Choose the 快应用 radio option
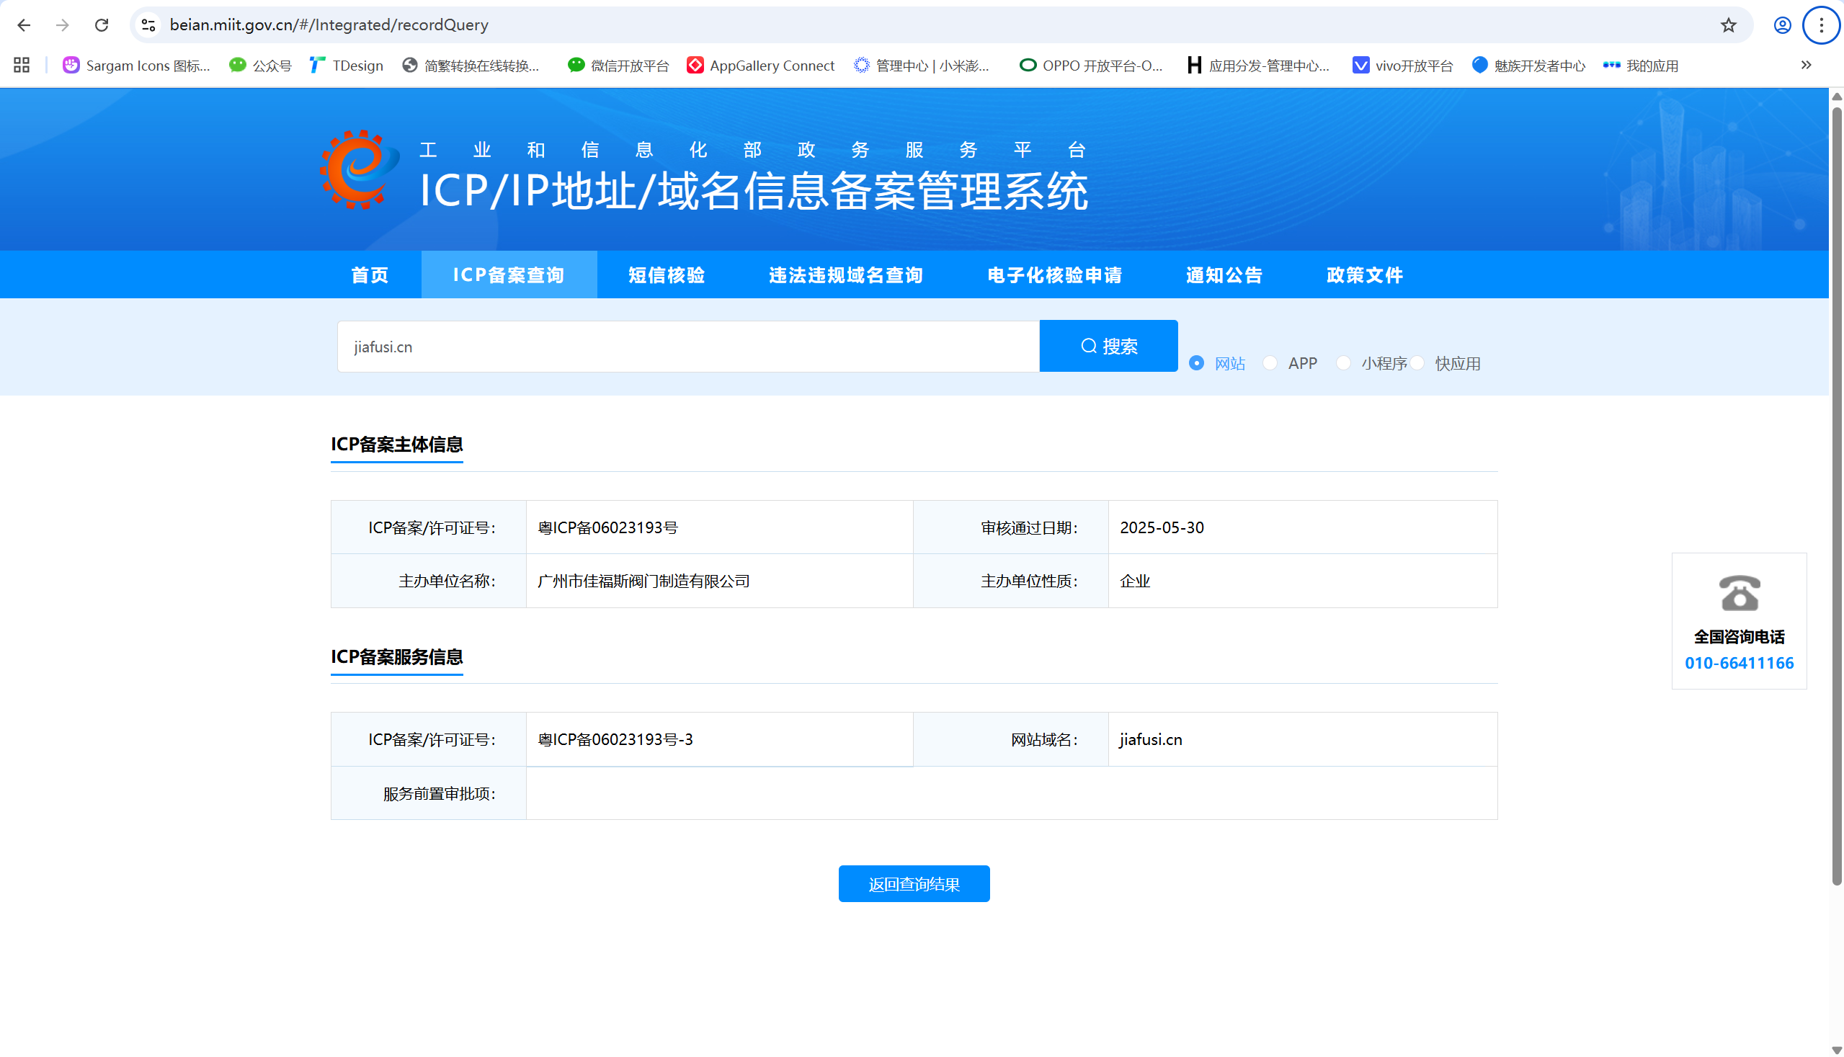1844x1057 pixels. [x=1417, y=363]
